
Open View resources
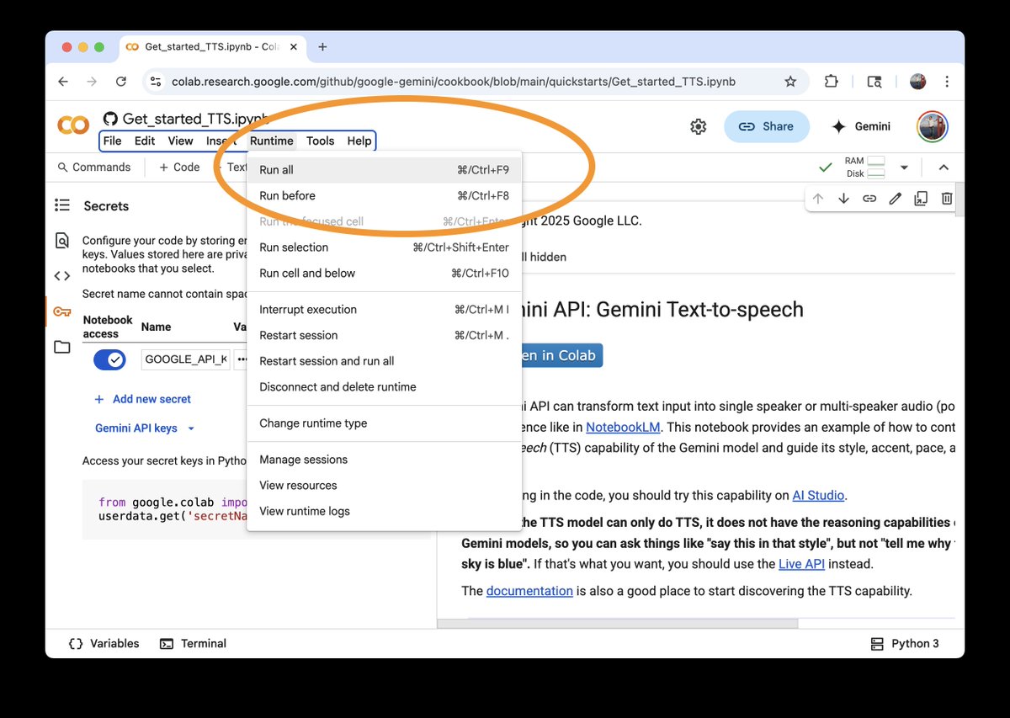385,486
